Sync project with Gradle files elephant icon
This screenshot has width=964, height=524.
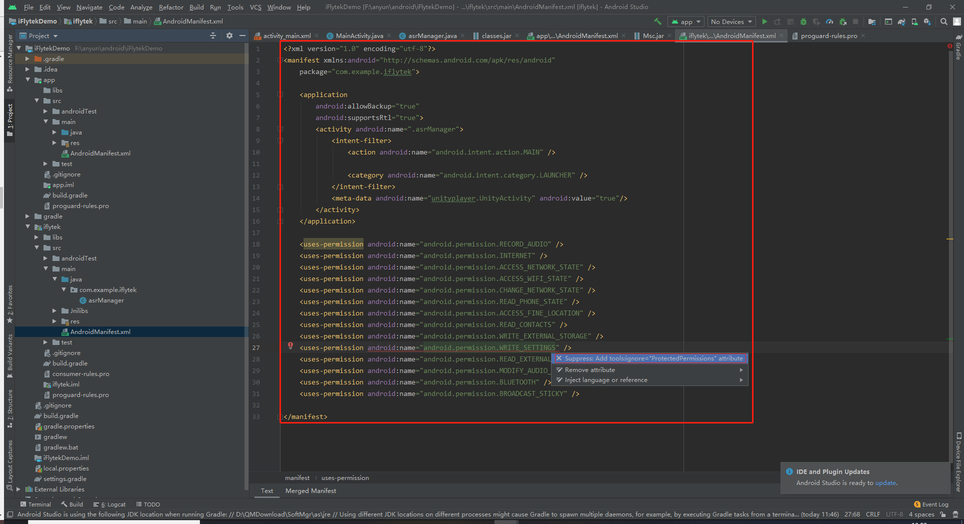point(901,21)
